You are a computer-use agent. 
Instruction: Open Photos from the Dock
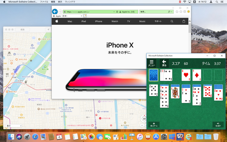tap(91, 137)
